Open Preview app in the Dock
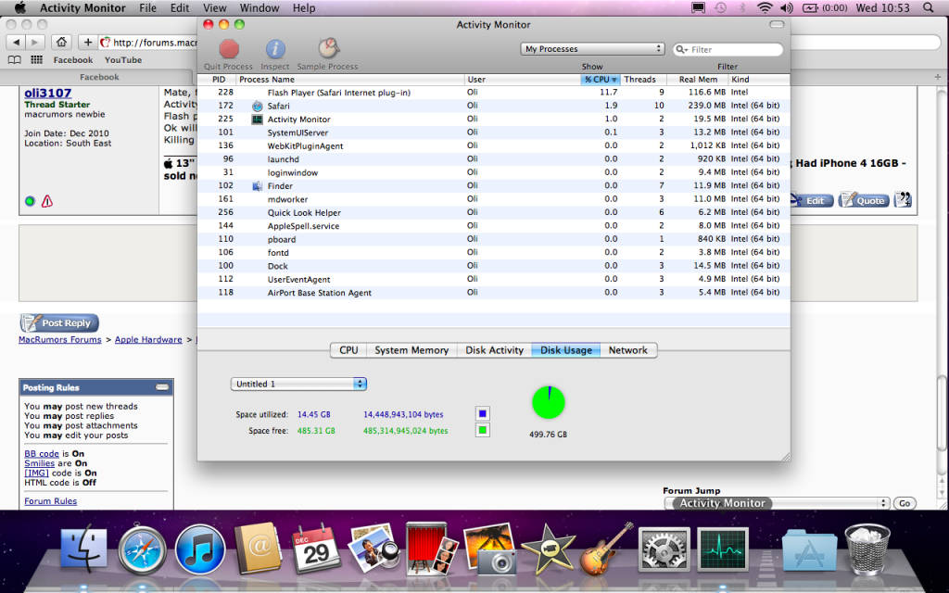The width and height of the screenshot is (949, 593). click(374, 549)
